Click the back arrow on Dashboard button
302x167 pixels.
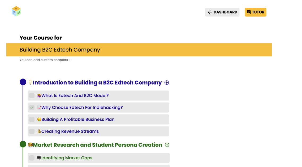point(210,12)
